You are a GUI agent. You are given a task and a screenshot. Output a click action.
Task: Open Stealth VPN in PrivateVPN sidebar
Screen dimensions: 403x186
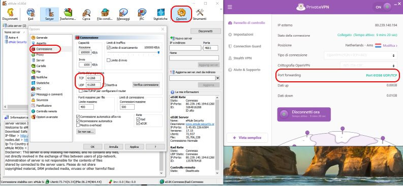(240, 58)
